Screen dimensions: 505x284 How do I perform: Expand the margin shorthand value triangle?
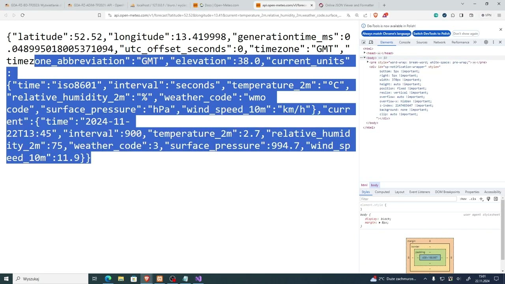pos(380,223)
